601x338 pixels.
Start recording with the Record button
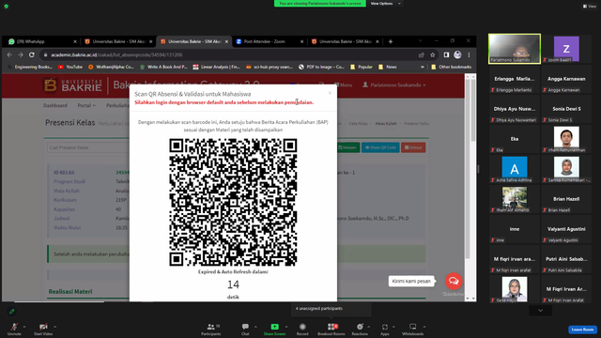point(302,329)
